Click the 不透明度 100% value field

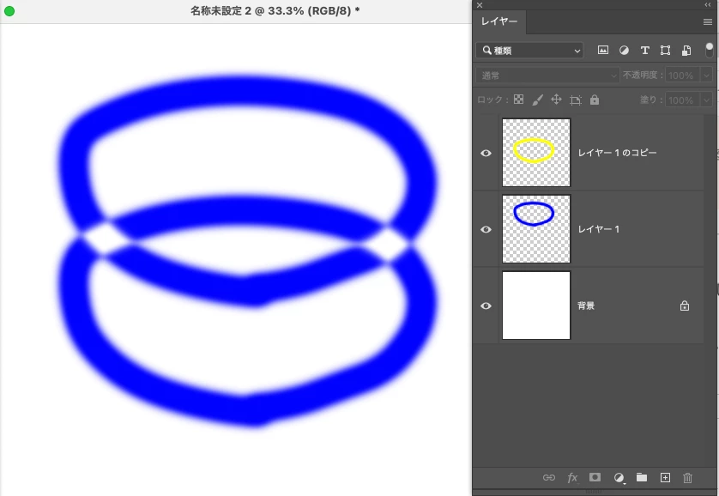point(682,76)
